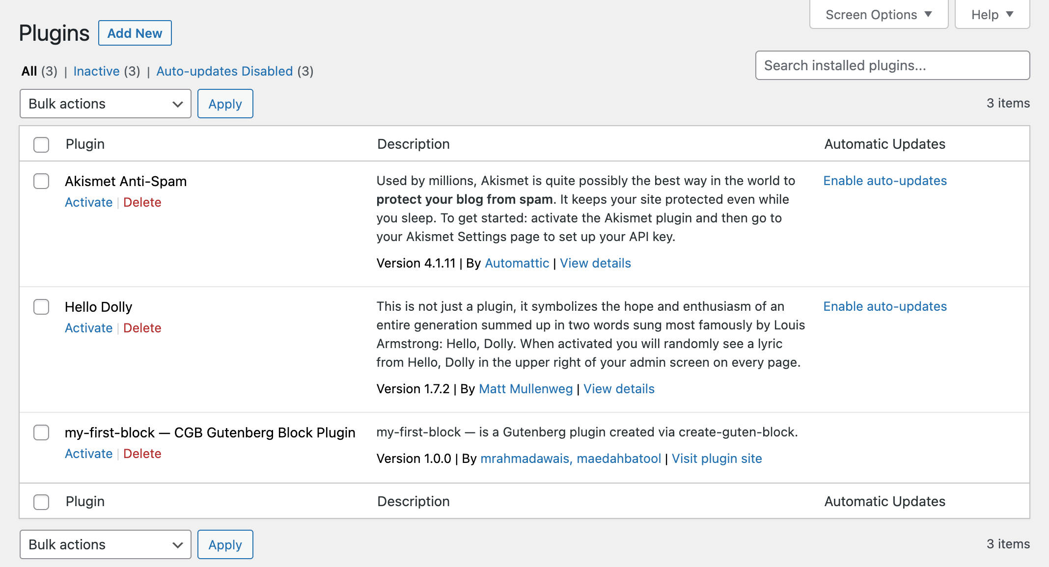Activate the my-first-block plugin
Screen dimensions: 1049x567
(x=88, y=453)
